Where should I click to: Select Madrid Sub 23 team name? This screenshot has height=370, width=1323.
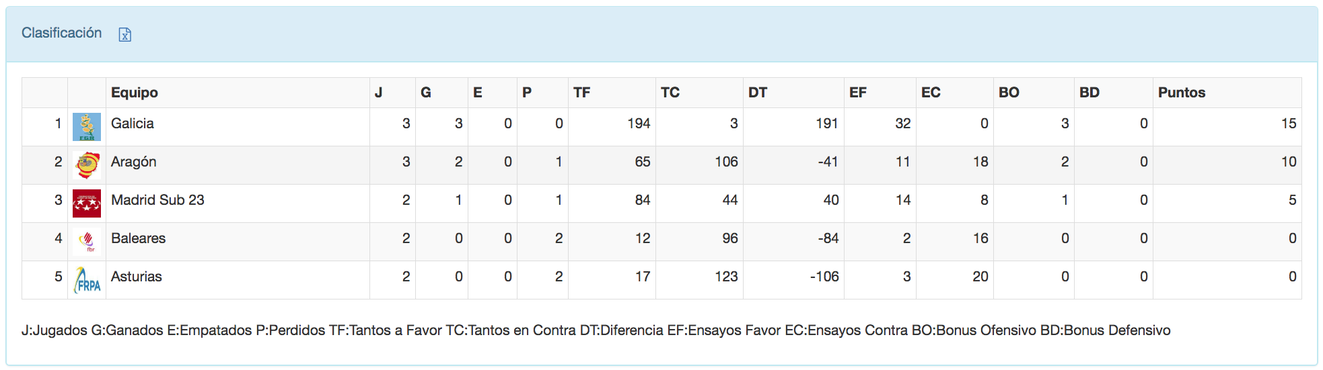pyautogui.click(x=157, y=200)
